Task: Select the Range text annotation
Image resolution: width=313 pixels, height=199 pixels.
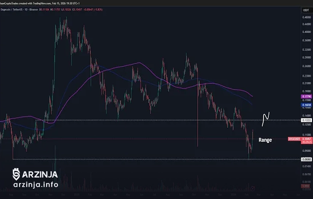Action: click(x=265, y=140)
